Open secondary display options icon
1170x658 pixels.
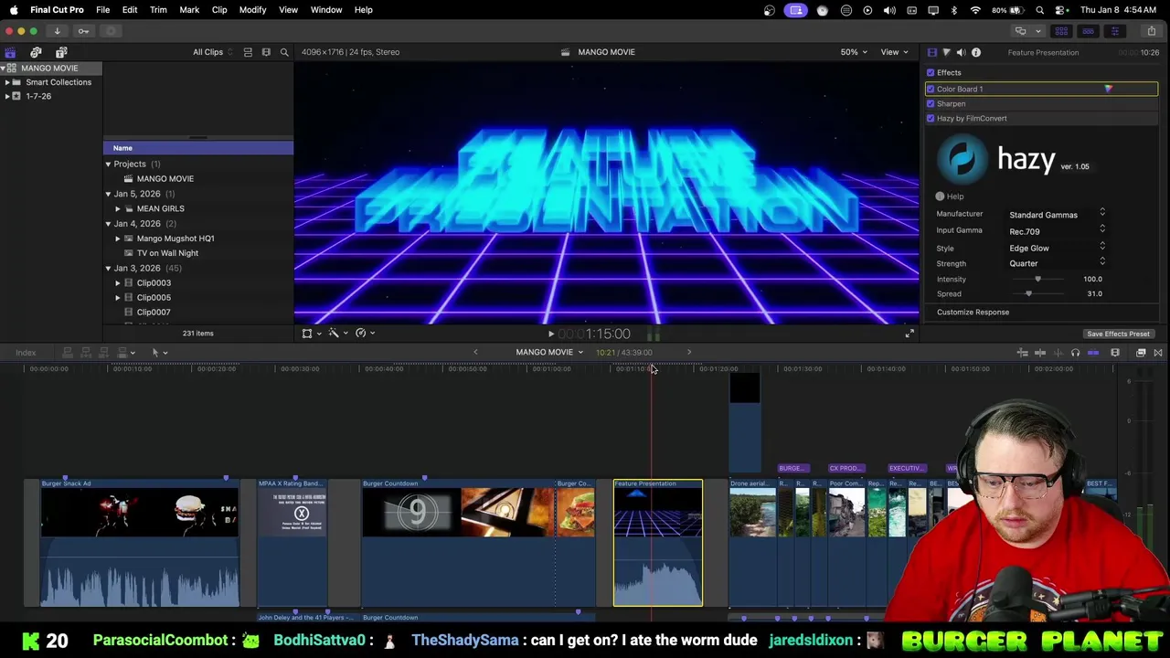[1020, 31]
